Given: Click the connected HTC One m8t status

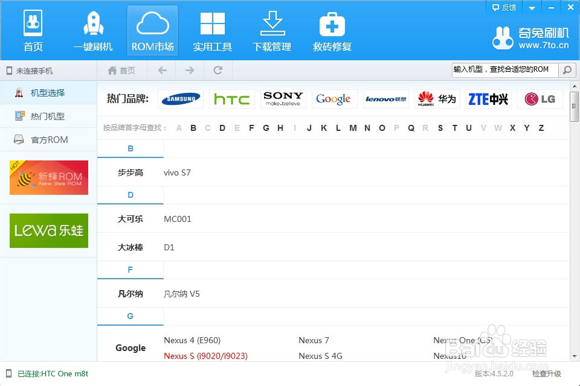Looking at the screenshot, I should coord(53,373).
